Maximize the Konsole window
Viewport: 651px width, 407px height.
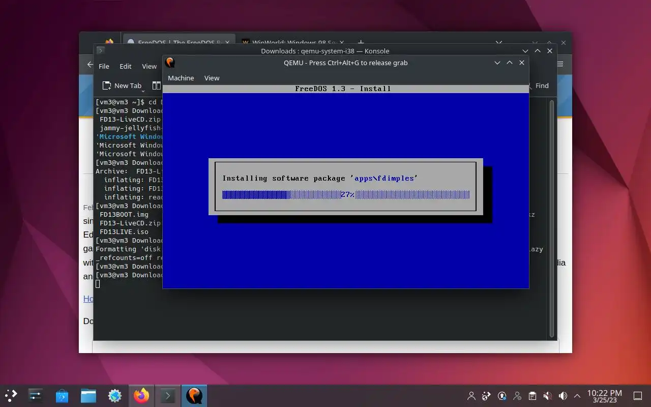coord(538,51)
